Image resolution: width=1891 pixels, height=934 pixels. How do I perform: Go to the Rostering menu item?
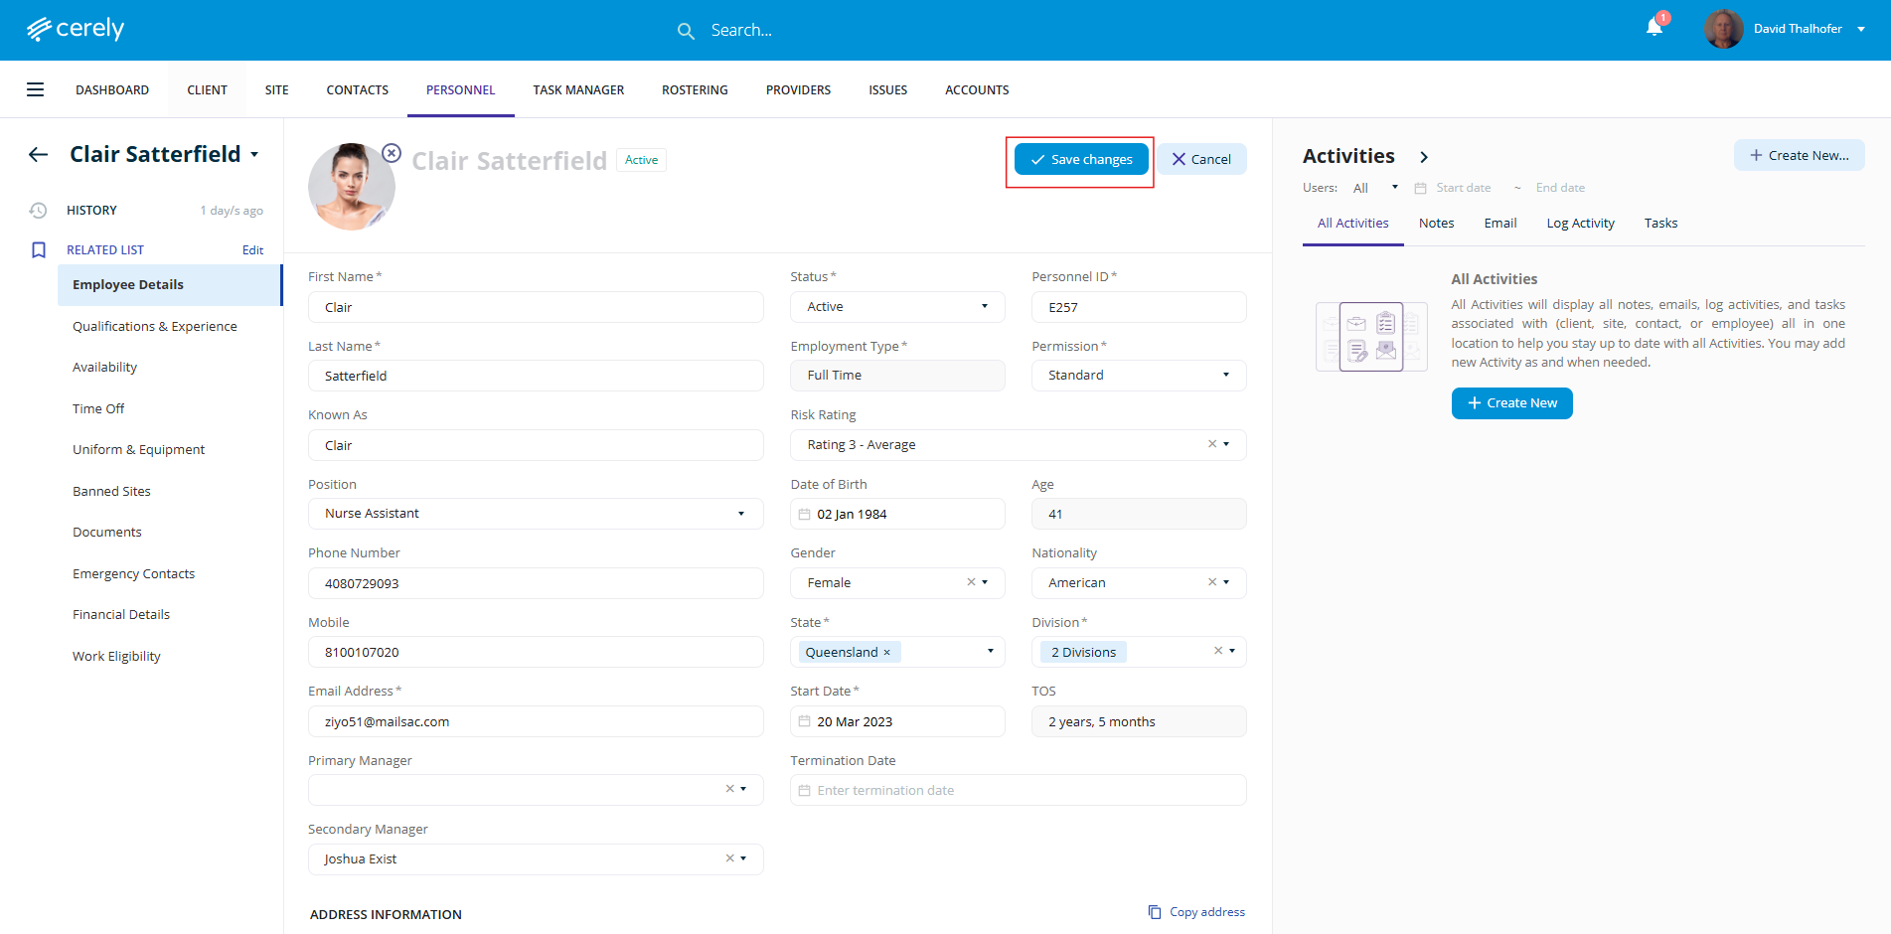[695, 89]
